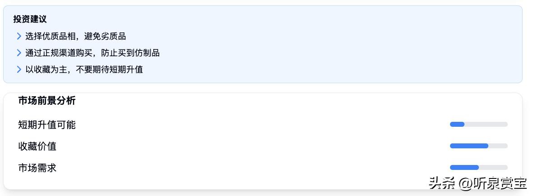533x196 pixels.
Task: Select the 通过正规渠道购买 suggestion line
Action: tap(92, 53)
